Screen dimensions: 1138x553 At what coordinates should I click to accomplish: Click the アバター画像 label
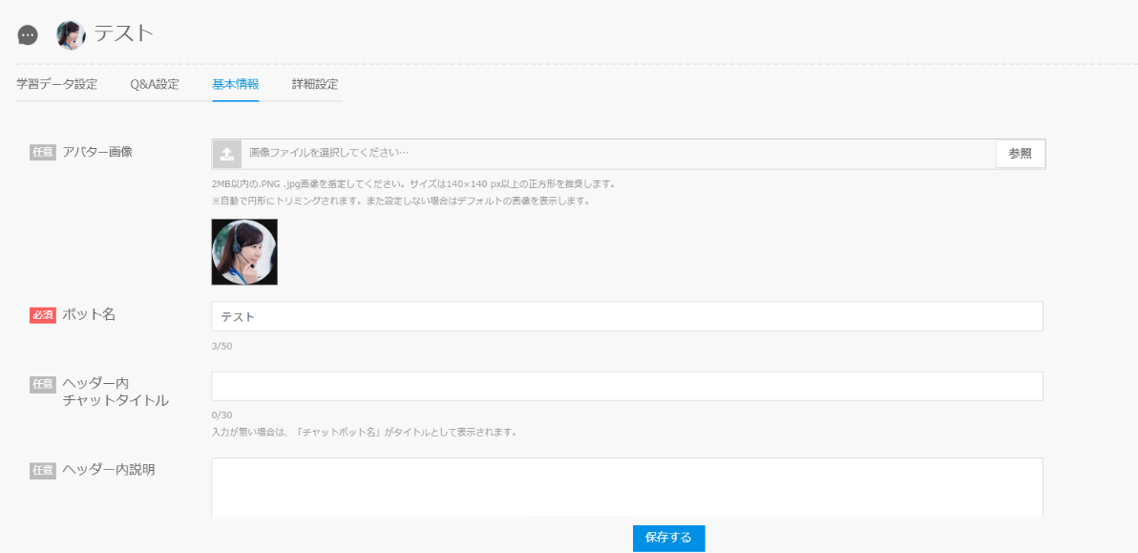[x=97, y=153]
